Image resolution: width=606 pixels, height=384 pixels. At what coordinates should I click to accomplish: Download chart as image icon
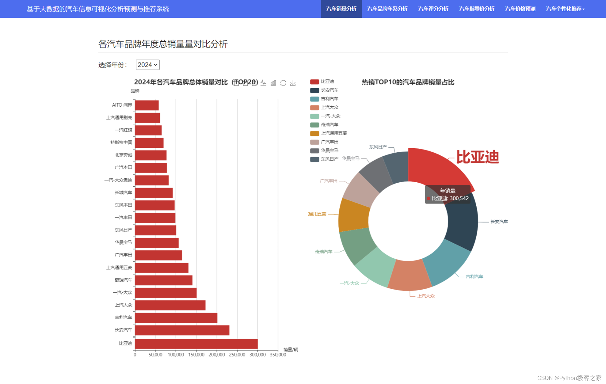click(293, 83)
